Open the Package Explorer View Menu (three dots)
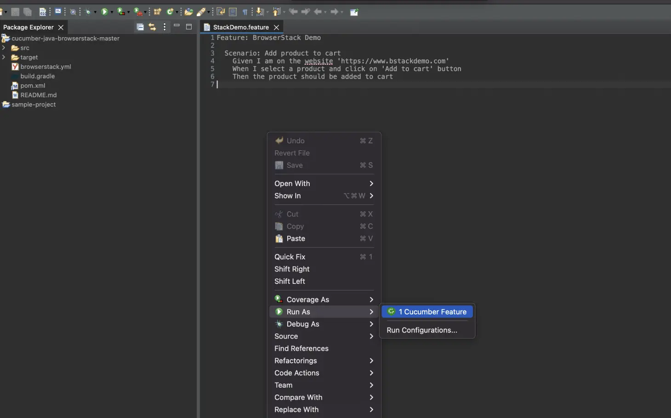This screenshot has height=418, width=671. pos(165,27)
